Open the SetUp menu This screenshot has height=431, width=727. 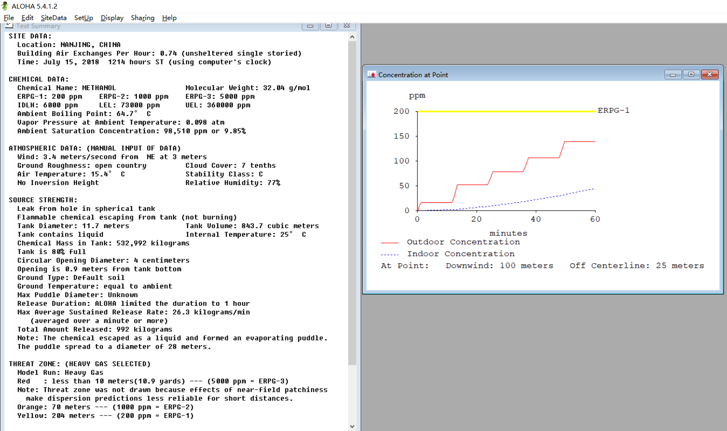[x=84, y=18]
